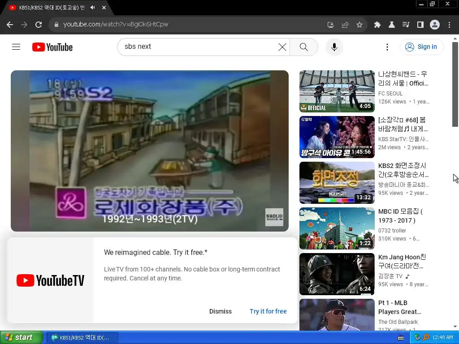
Task: Click Try it for free
Action: [x=268, y=311]
